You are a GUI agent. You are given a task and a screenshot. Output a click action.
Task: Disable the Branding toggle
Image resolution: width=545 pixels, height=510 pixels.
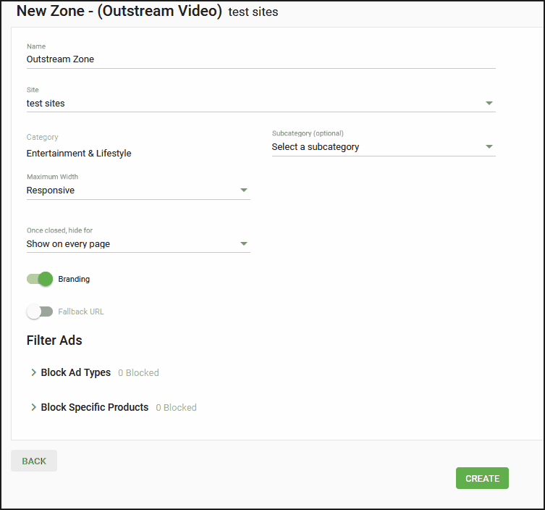pyautogui.click(x=40, y=279)
